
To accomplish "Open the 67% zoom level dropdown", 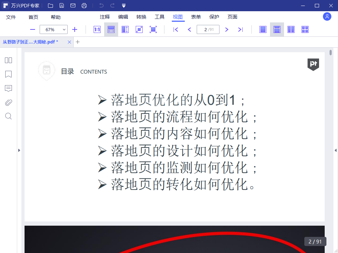I will 53,30.
